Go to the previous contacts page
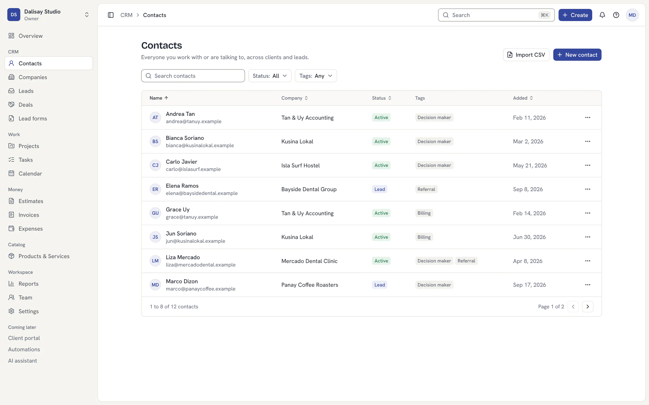The width and height of the screenshot is (649, 405). (573, 307)
